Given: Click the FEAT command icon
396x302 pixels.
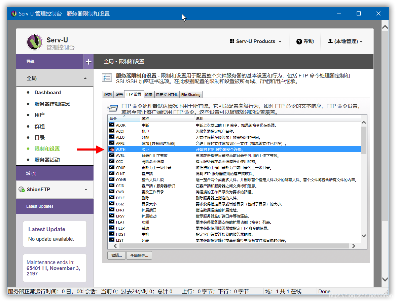Looking at the screenshot, I should point(112,222).
